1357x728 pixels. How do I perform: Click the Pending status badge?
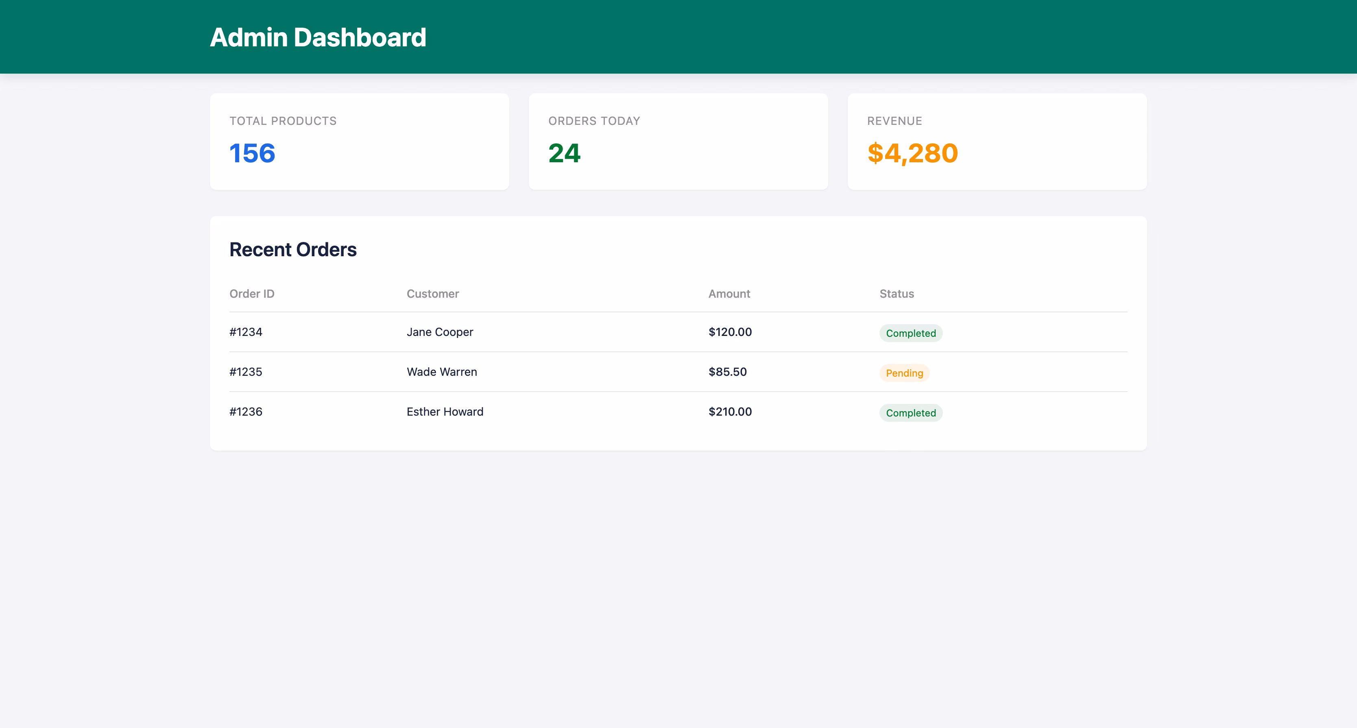point(904,373)
